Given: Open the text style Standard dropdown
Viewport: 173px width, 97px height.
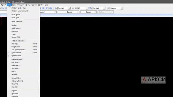Looking at the screenshot, I should (x=69, y=8).
